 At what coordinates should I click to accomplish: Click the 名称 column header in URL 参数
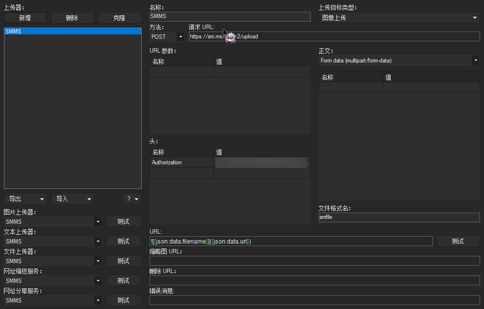(x=181, y=62)
